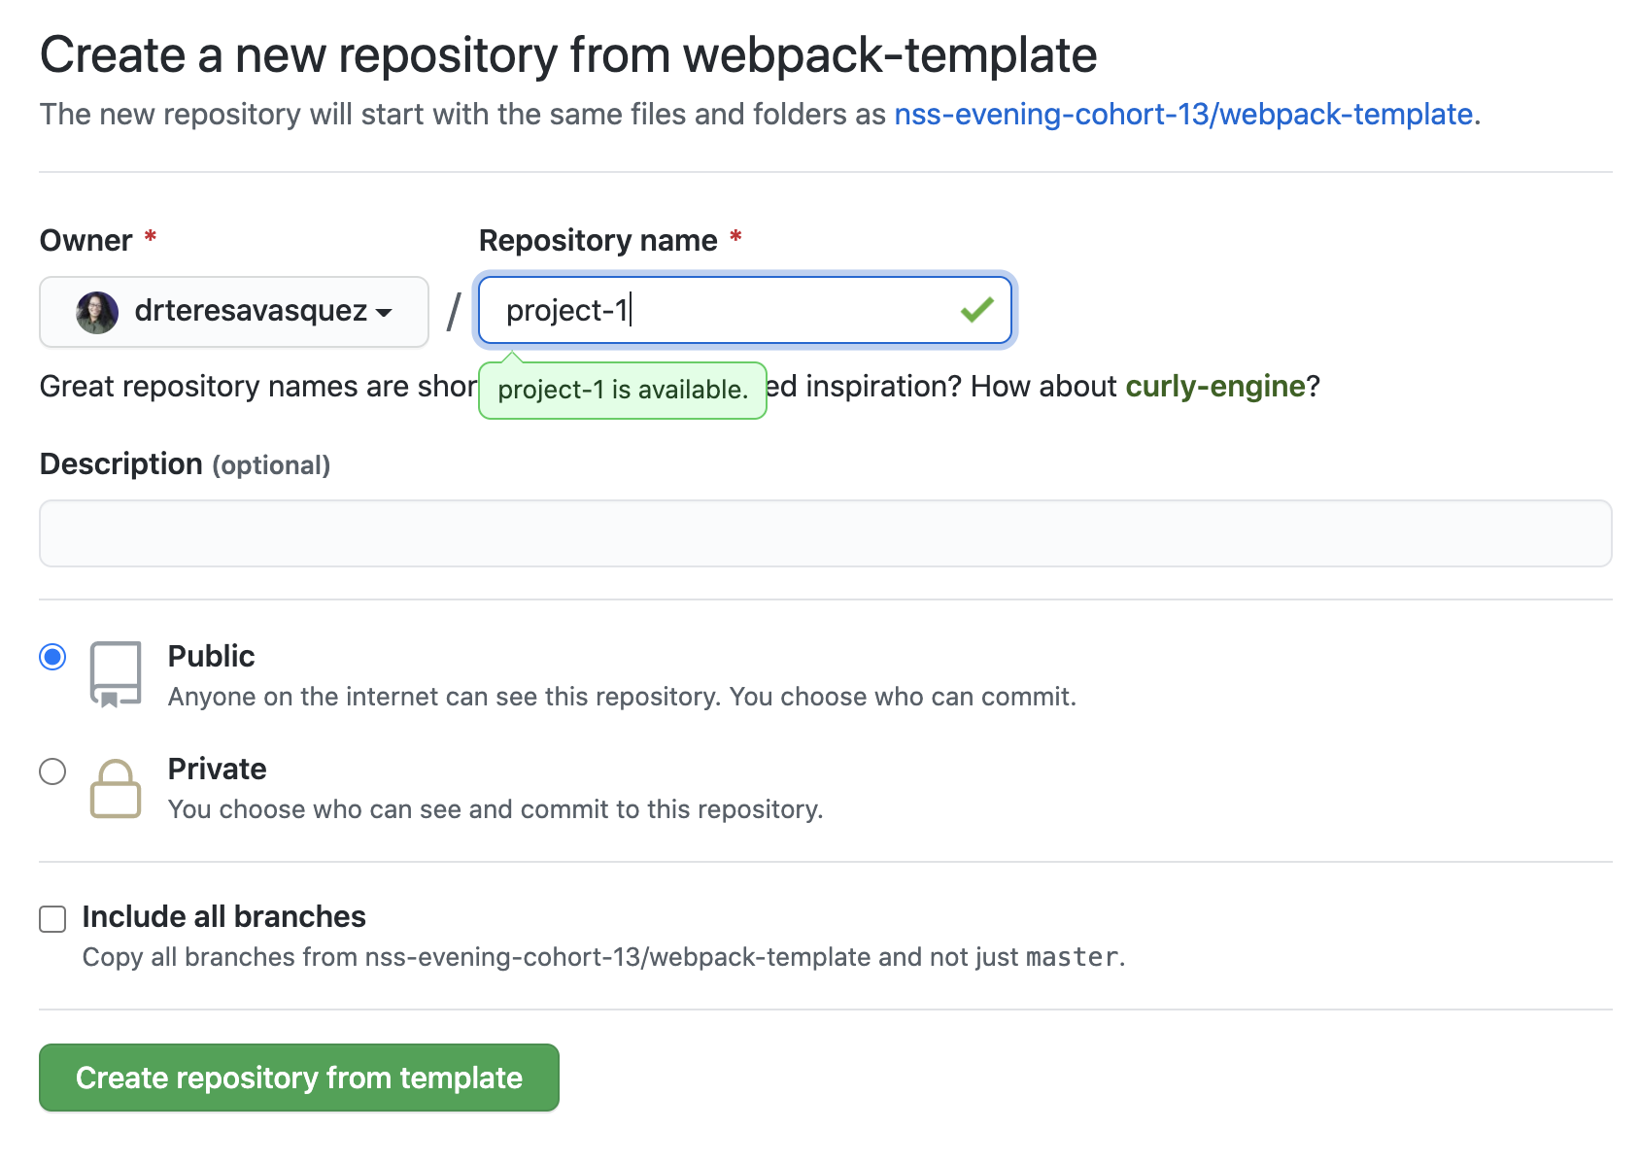Click the padlock shackle icon for Private option
Screen dimensions: 1640x1164
click(114, 772)
